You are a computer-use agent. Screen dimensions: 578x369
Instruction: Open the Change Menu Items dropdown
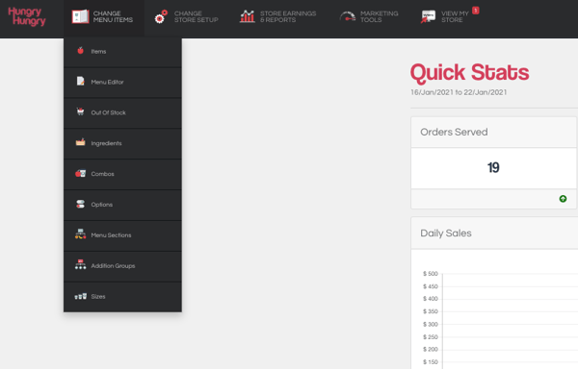(104, 17)
